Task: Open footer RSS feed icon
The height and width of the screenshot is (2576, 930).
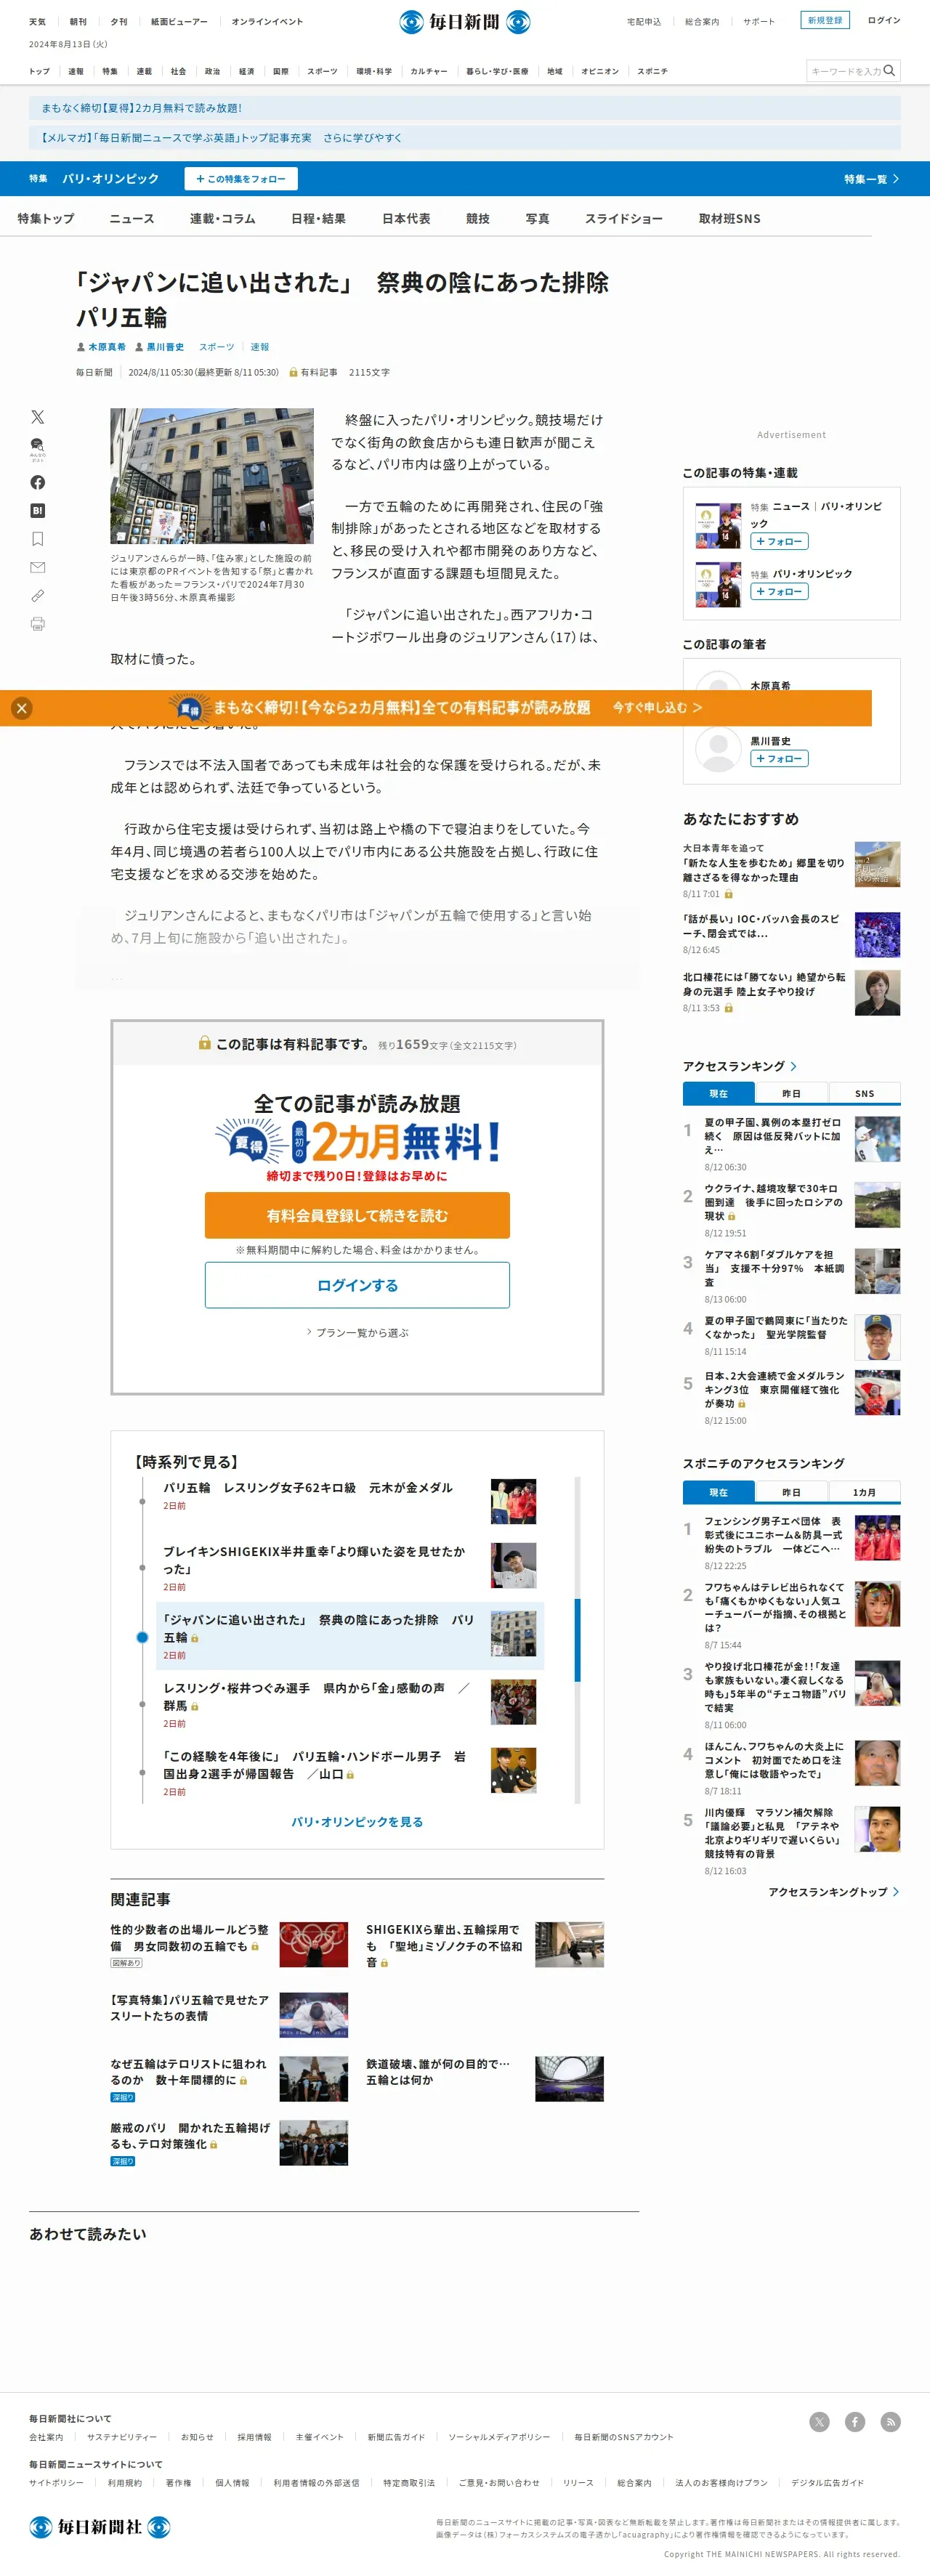Action: 890,2421
